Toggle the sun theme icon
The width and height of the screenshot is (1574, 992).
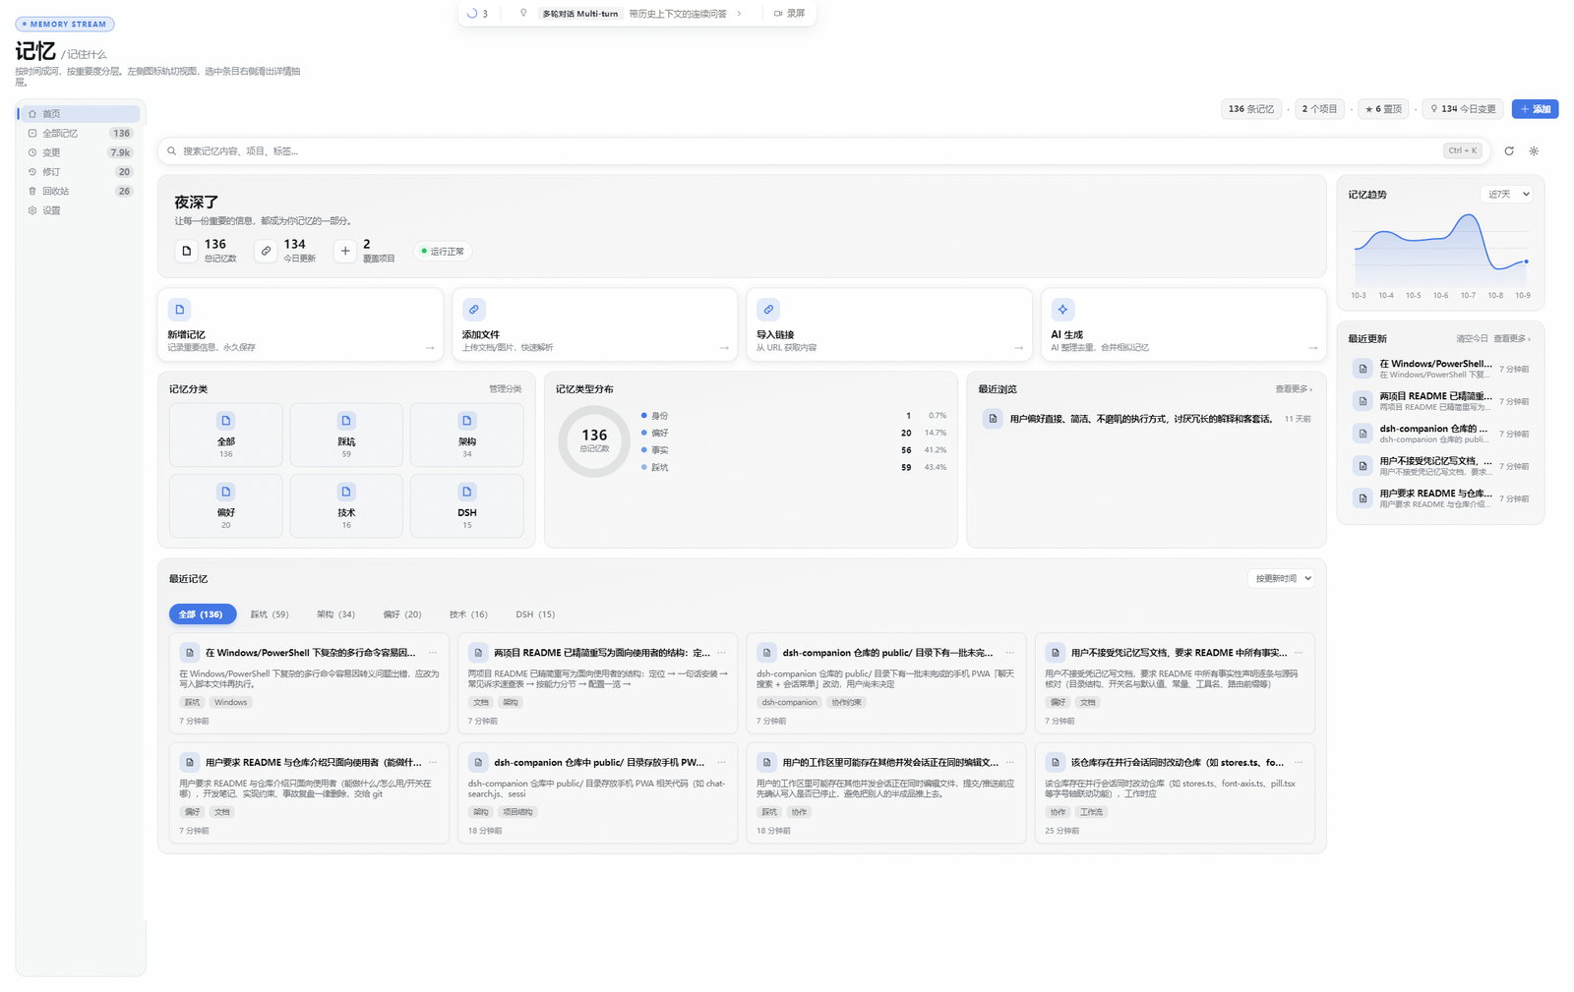[x=1534, y=151]
